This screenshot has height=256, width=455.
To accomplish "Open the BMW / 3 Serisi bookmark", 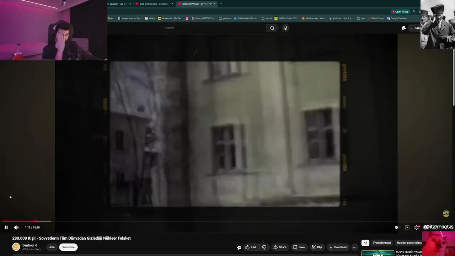I will point(287,18).
